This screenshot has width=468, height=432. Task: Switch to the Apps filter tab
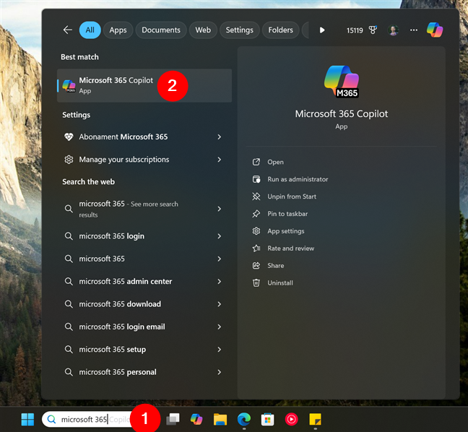[118, 30]
